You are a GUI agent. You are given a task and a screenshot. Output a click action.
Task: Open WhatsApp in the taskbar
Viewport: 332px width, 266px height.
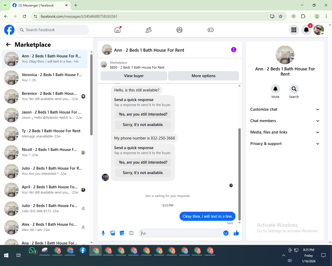coord(32,250)
